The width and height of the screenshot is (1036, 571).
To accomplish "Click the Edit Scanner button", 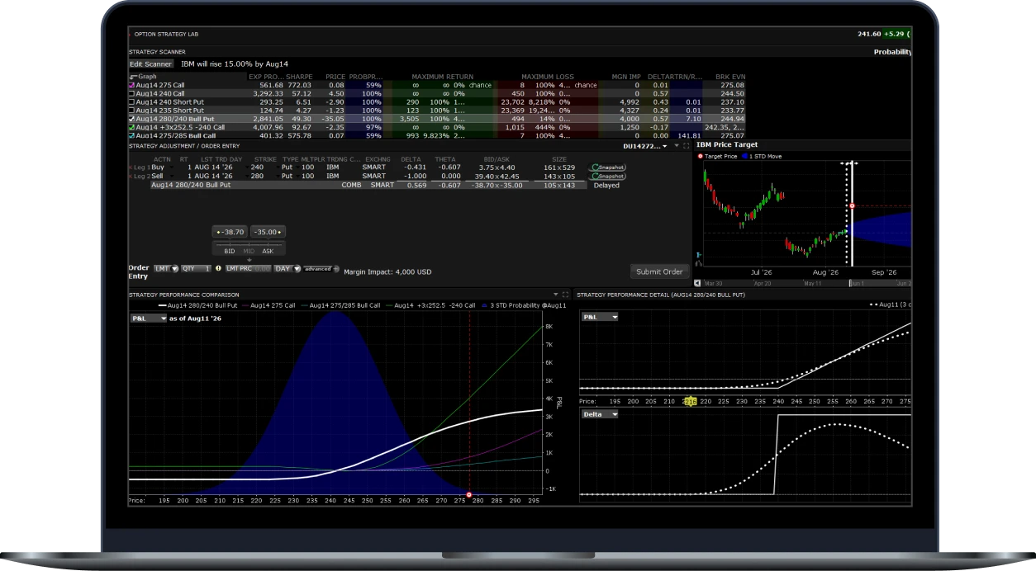I will pos(151,64).
